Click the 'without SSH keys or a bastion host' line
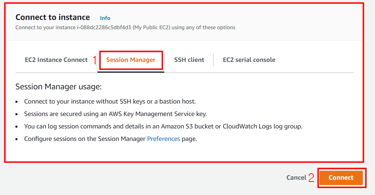375x195 pixels. coord(110,101)
